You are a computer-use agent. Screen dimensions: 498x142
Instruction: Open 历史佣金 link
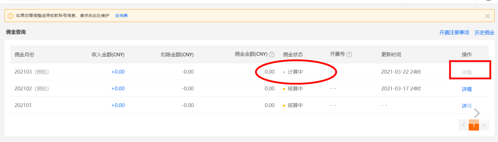pyautogui.click(x=484, y=33)
